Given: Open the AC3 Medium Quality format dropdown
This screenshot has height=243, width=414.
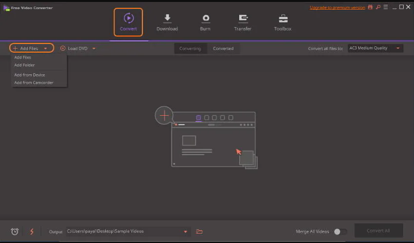Looking at the screenshot, I should tap(375, 48).
